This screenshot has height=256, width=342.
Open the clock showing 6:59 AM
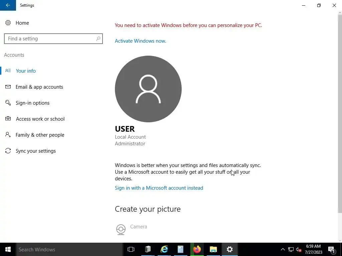313,249
